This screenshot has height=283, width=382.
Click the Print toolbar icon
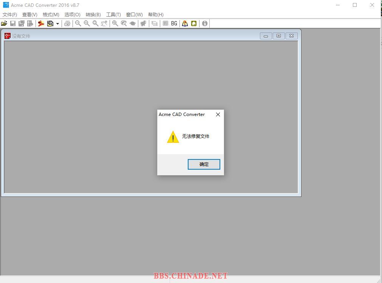[x=67, y=23]
